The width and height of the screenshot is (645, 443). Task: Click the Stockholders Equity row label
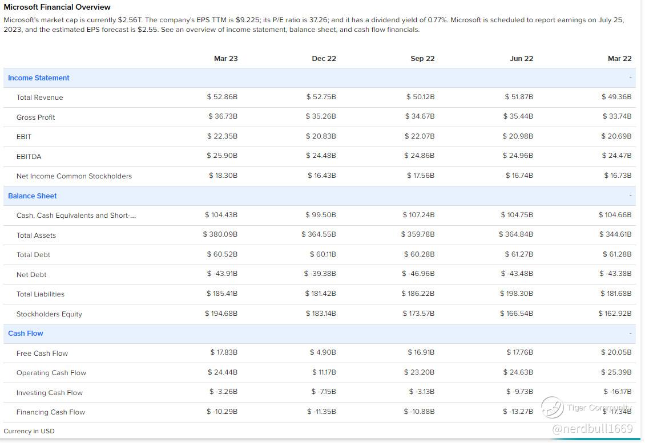pos(49,314)
